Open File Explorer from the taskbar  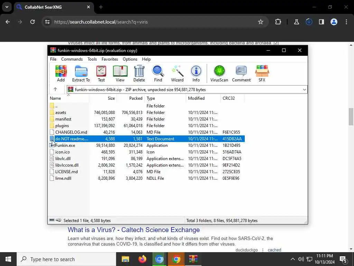[x=125, y=259]
